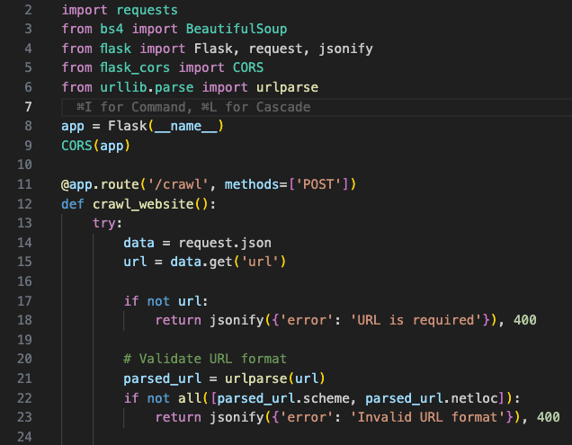Click the "# Validate URL format" comment
This screenshot has height=445, width=572.
(x=205, y=359)
